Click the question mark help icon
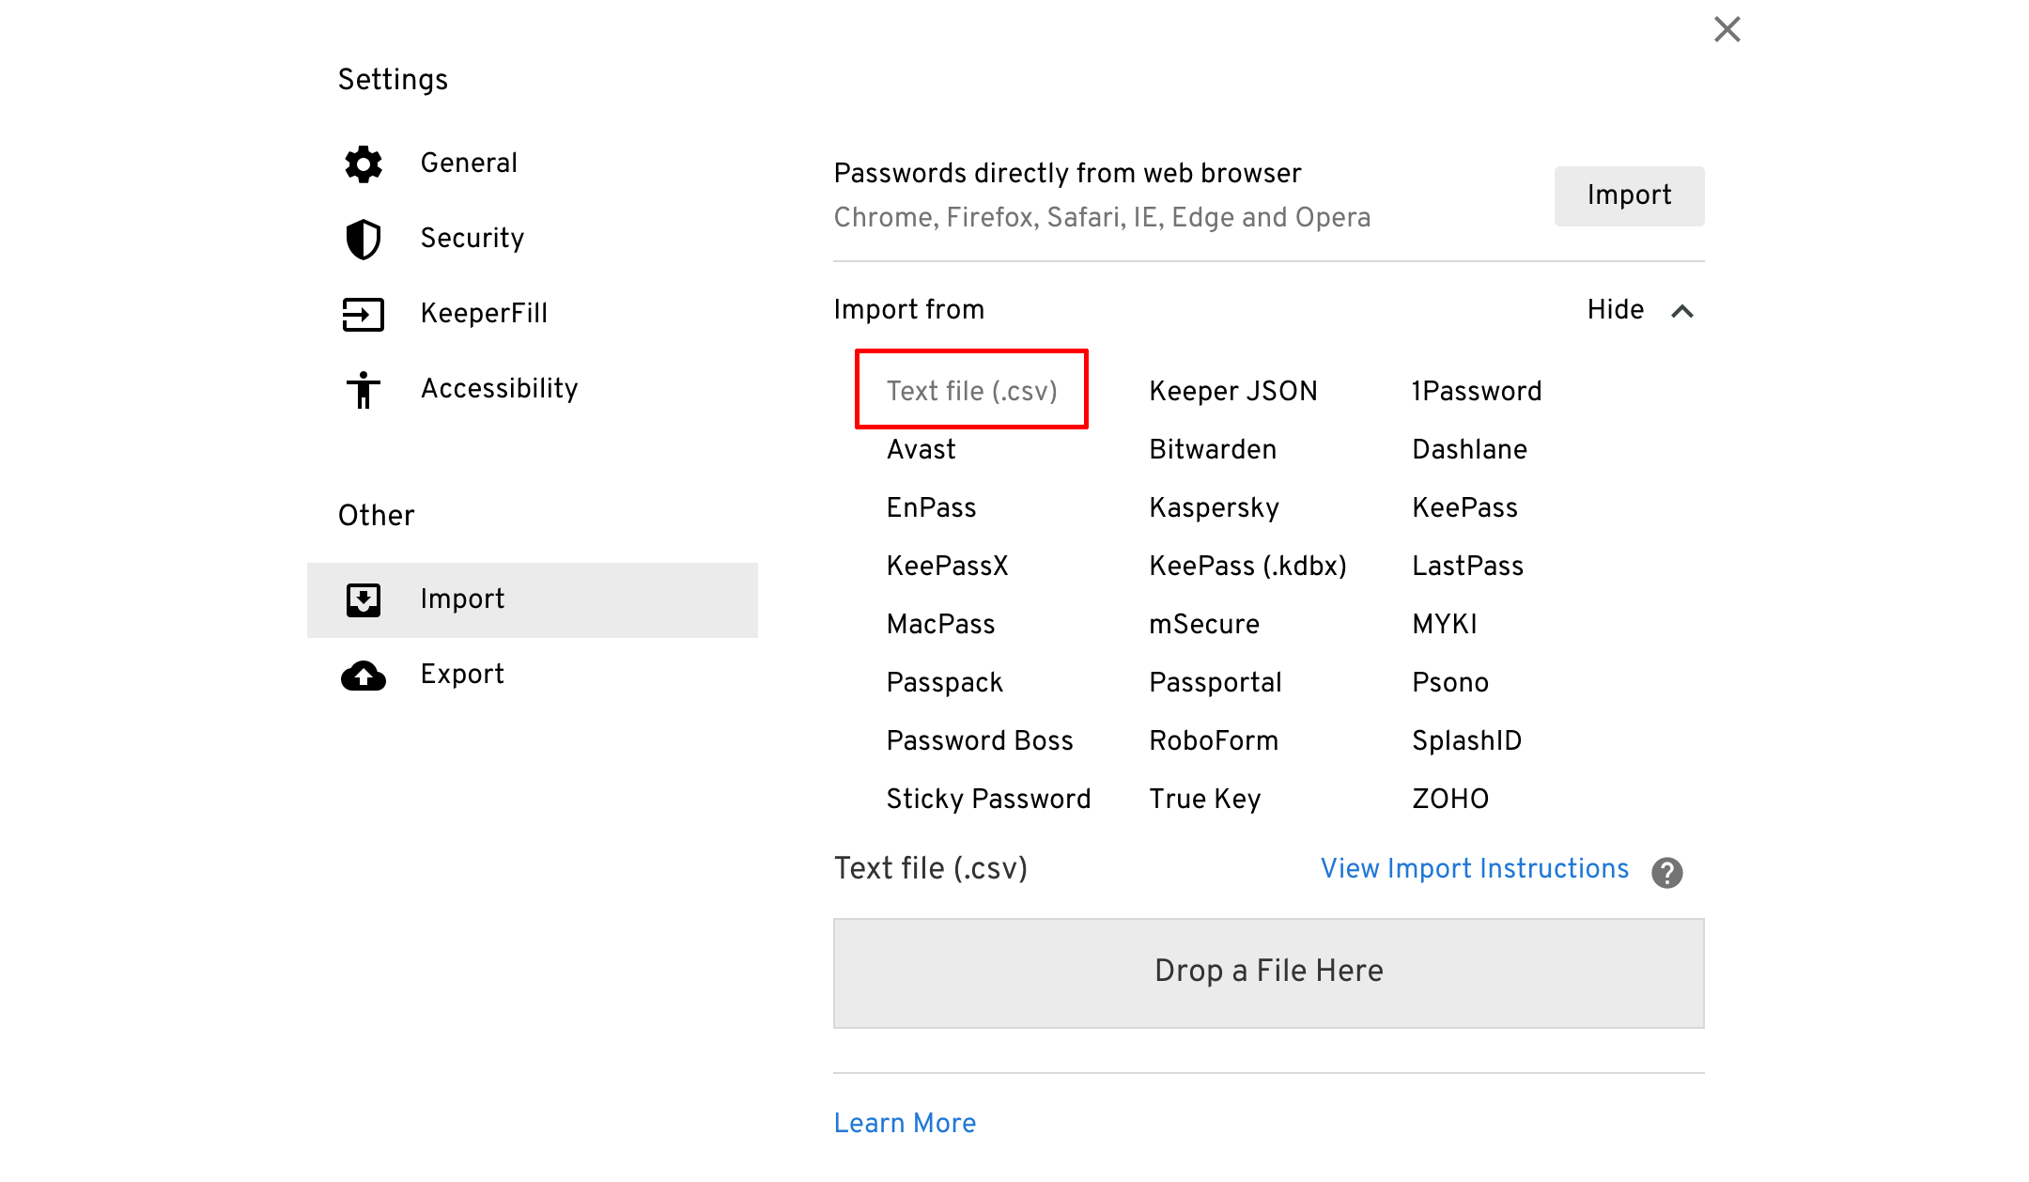Image resolution: width=2029 pixels, height=1182 pixels. tap(1667, 872)
